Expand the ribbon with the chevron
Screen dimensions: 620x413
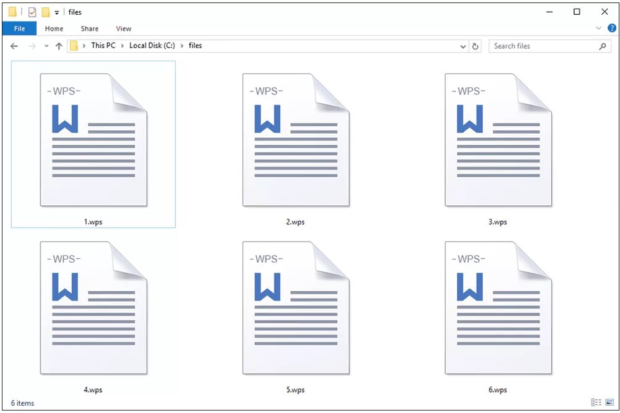[598, 28]
